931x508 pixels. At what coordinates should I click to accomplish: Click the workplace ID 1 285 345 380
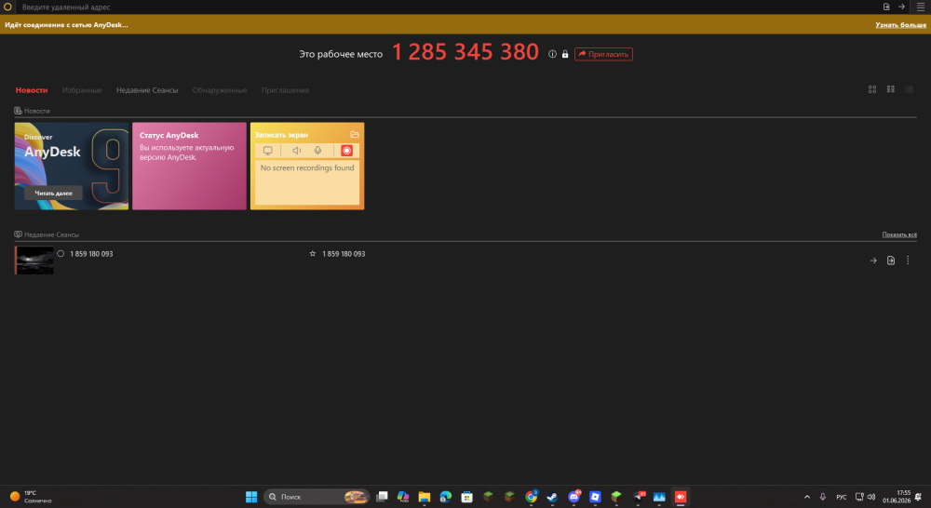pos(465,52)
